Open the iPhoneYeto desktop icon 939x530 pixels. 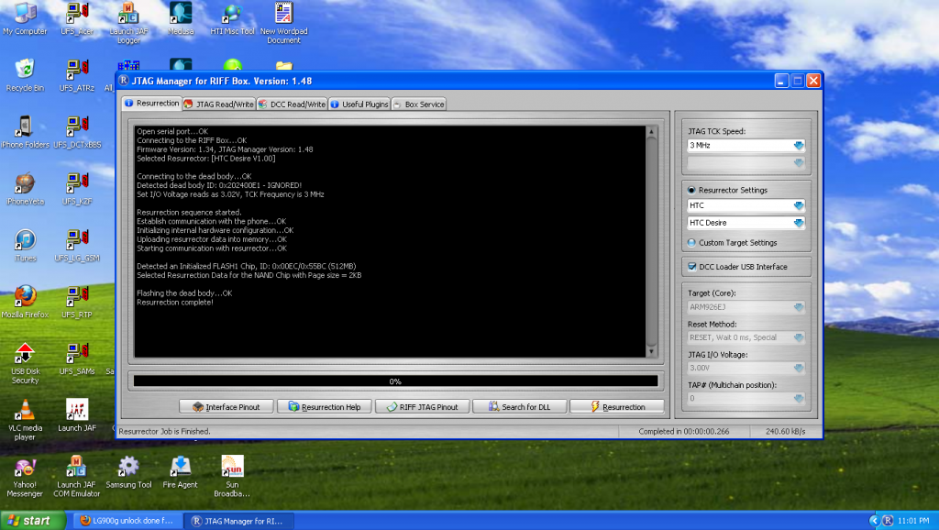(25, 189)
